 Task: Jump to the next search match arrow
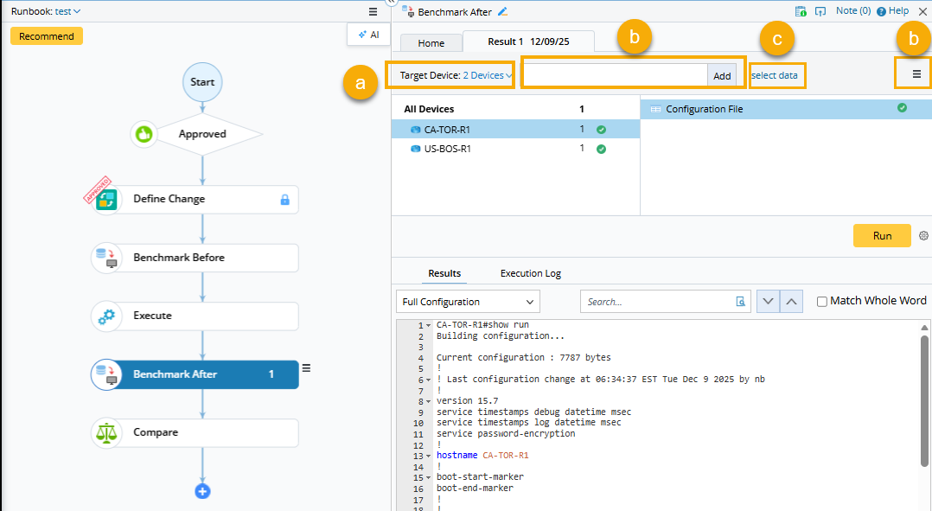pyautogui.click(x=768, y=302)
